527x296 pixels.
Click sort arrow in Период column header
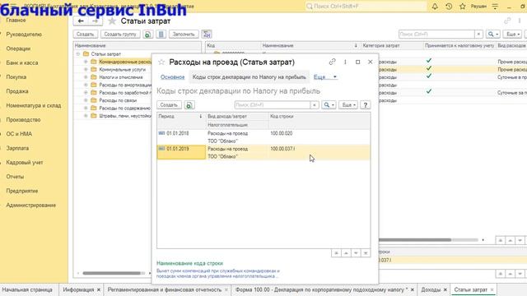[201, 116]
